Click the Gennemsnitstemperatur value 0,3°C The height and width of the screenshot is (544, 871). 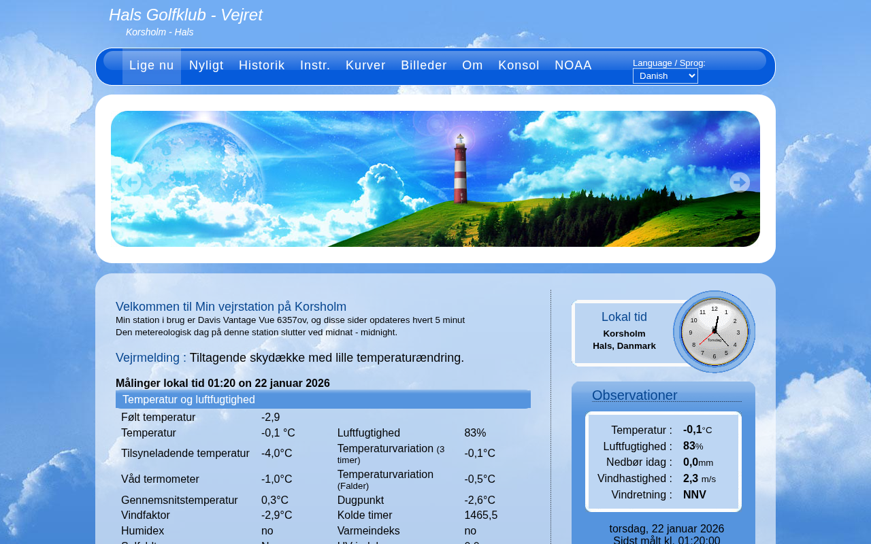(275, 500)
